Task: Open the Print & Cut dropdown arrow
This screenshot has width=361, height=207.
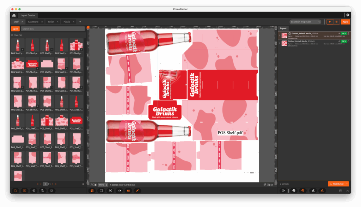Action: 347,184
